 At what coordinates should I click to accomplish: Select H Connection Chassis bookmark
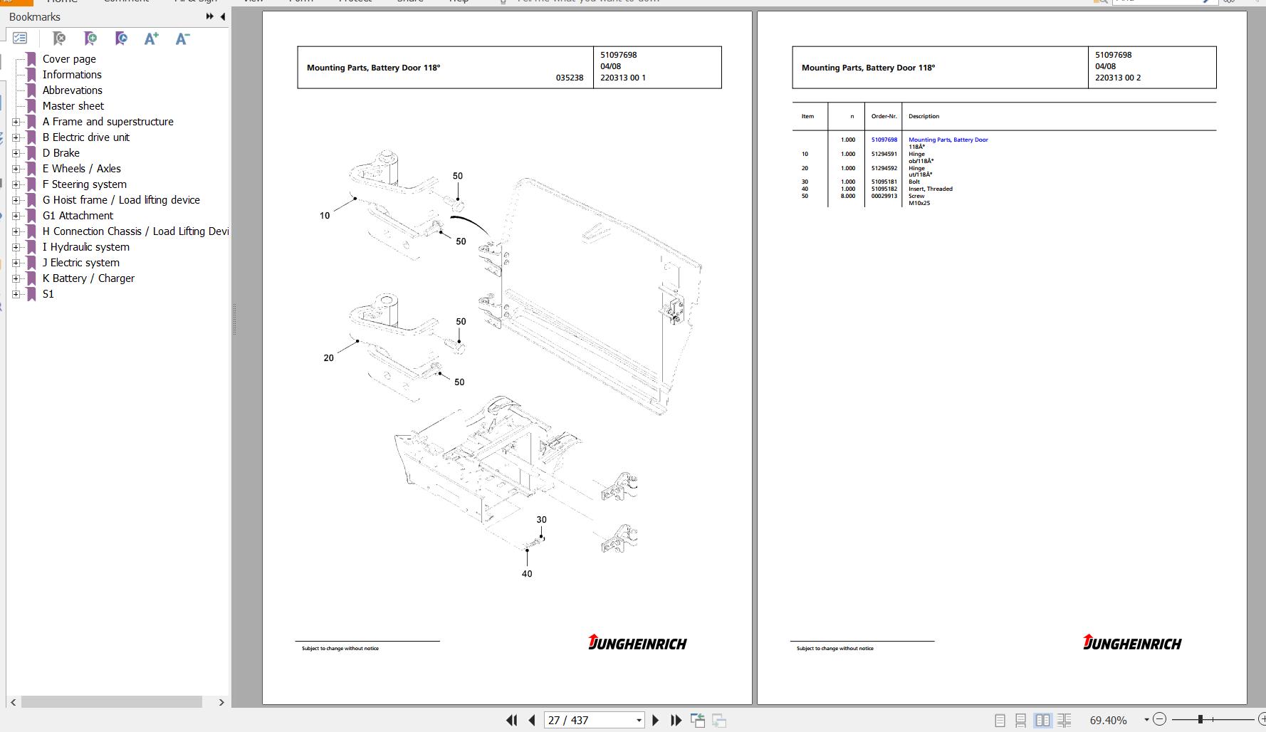pos(135,231)
